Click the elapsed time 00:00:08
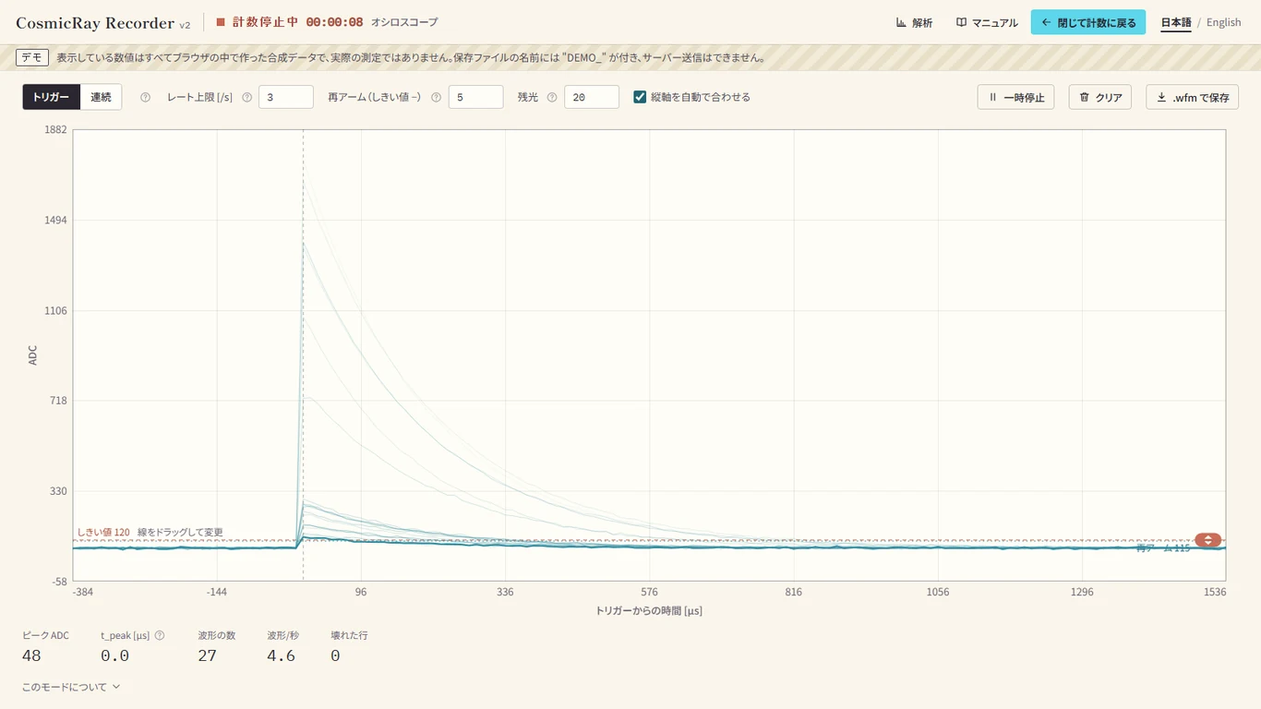The width and height of the screenshot is (1261, 709). (334, 22)
